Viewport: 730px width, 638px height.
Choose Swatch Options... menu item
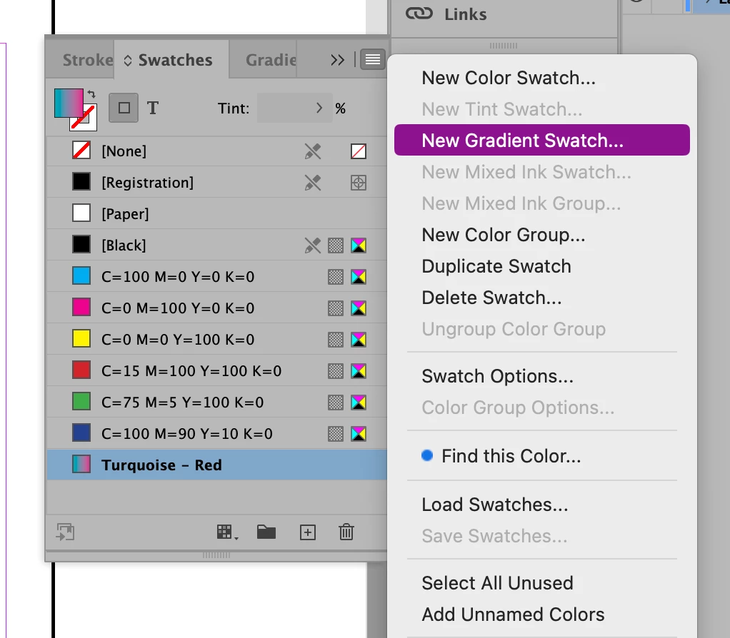click(x=542, y=376)
